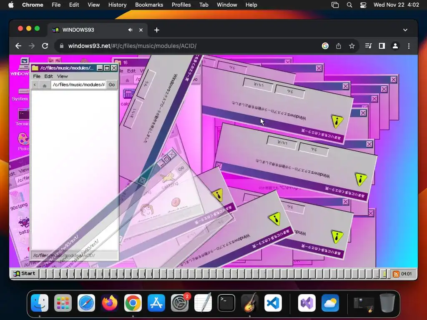Image resolution: width=427 pixels, height=320 pixels.
Task: Open Chrome three-dot menu
Action: pos(409,46)
